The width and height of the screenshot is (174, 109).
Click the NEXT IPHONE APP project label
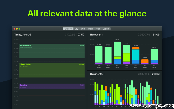click(26, 48)
